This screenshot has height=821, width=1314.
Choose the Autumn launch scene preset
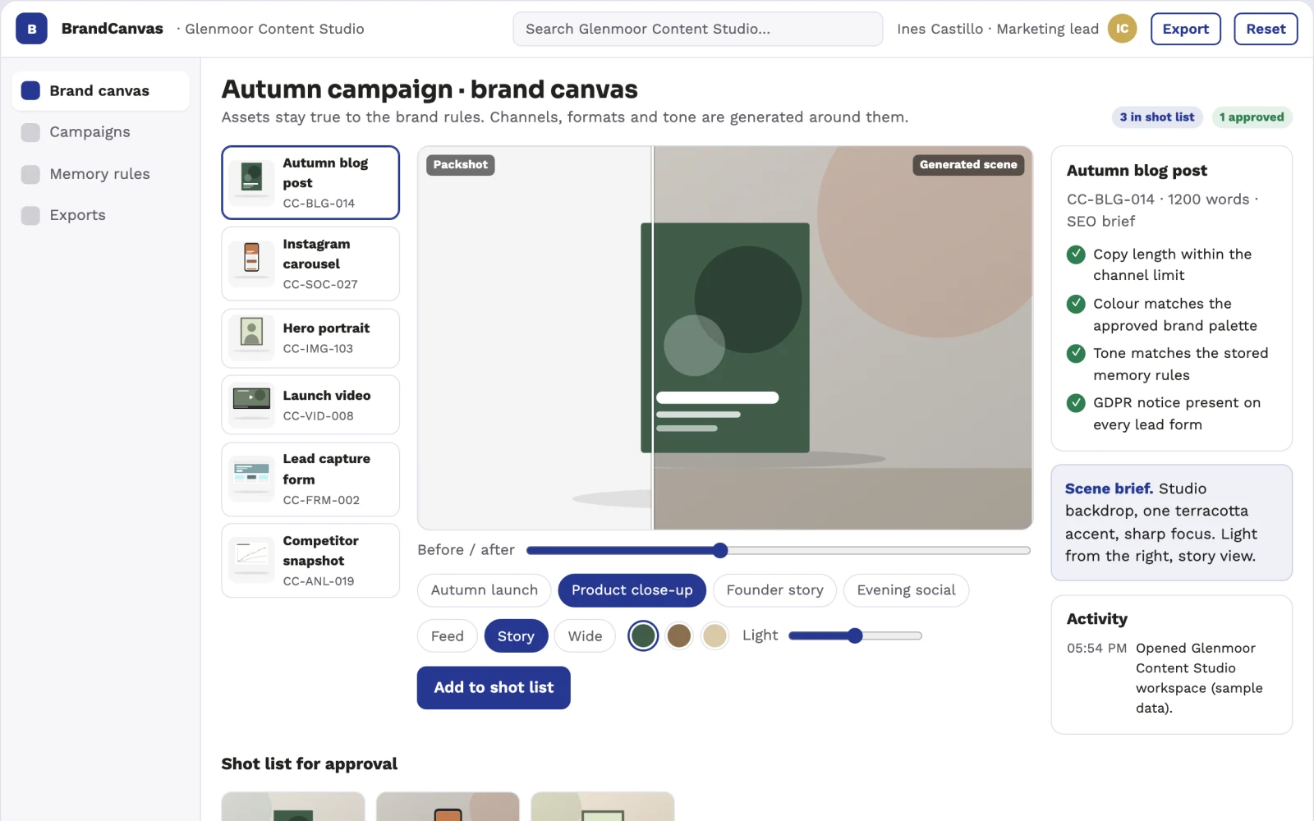click(485, 590)
